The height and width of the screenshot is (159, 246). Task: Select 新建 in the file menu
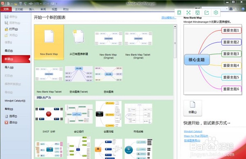click(x=16, y=59)
